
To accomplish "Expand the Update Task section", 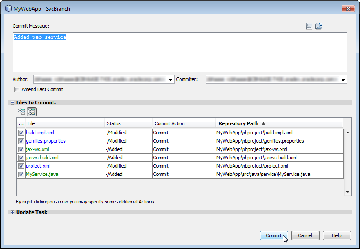I will 12,212.
